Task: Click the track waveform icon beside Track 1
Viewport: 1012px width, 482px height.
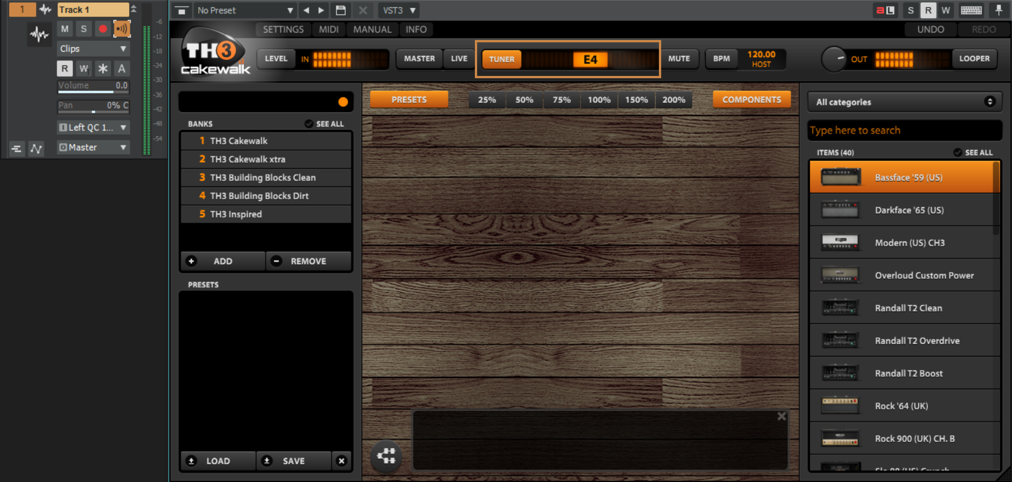Action: pos(45,10)
